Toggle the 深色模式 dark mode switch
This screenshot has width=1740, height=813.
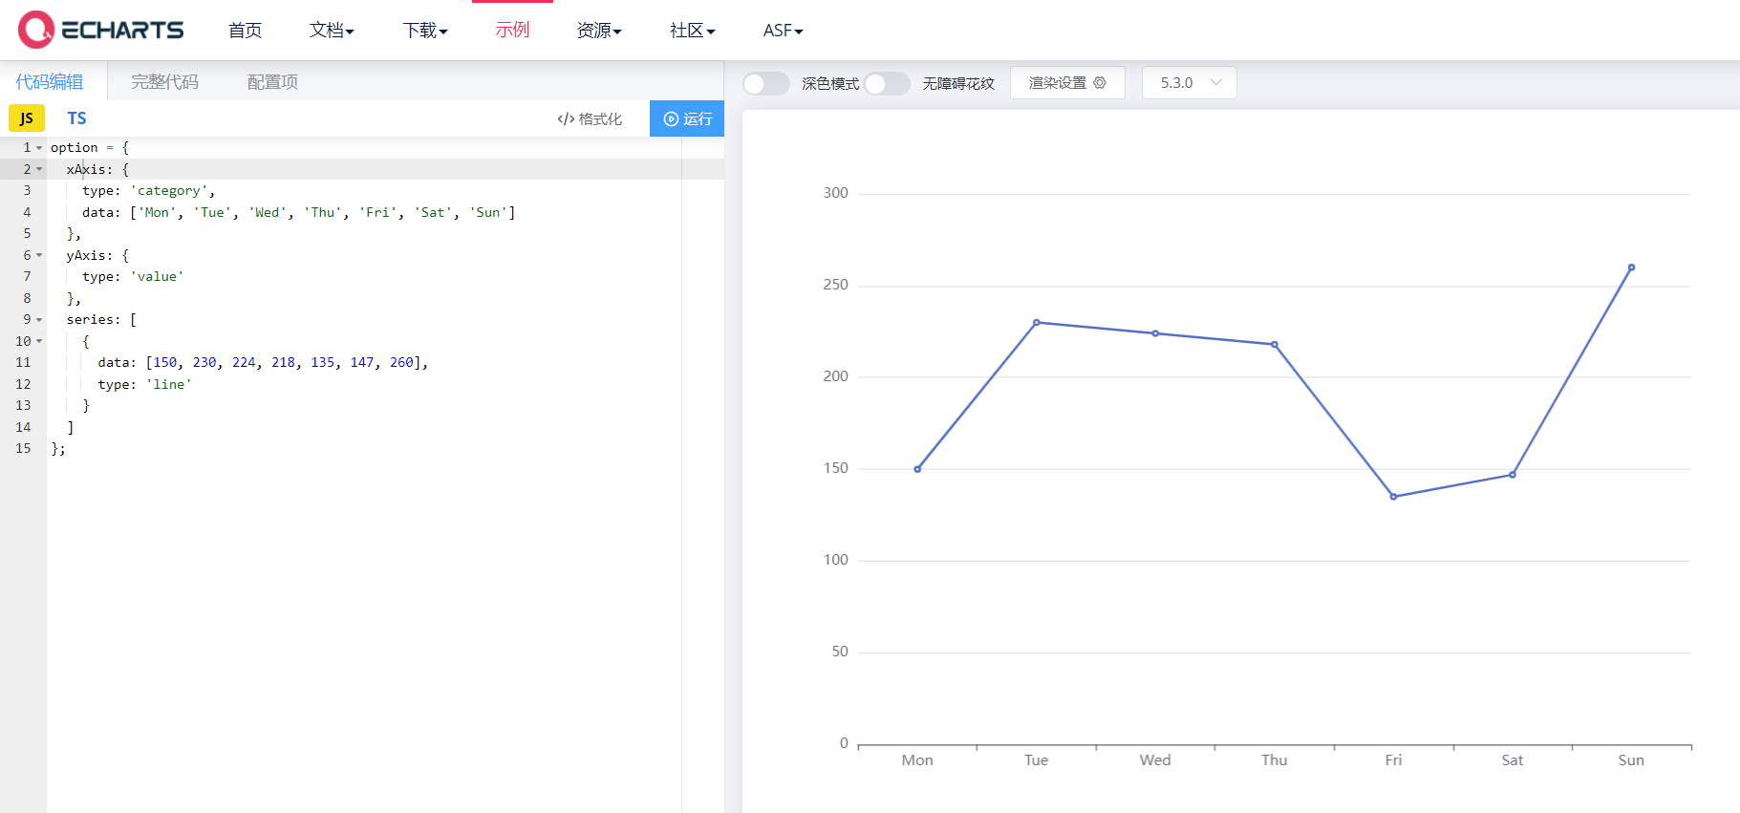766,84
